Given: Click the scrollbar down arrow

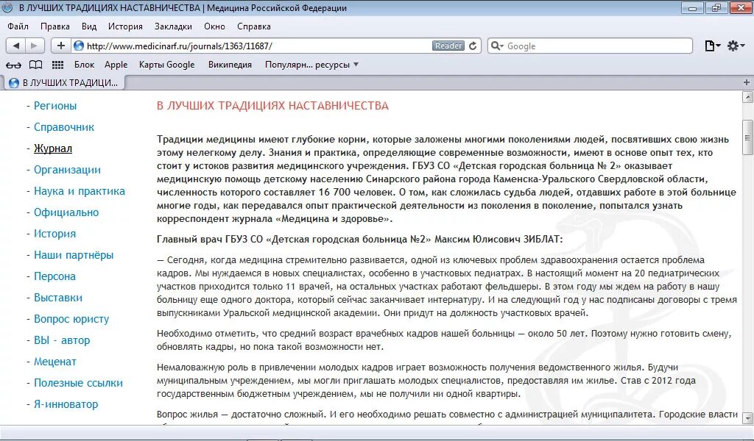Looking at the screenshot, I should coord(748,418).
